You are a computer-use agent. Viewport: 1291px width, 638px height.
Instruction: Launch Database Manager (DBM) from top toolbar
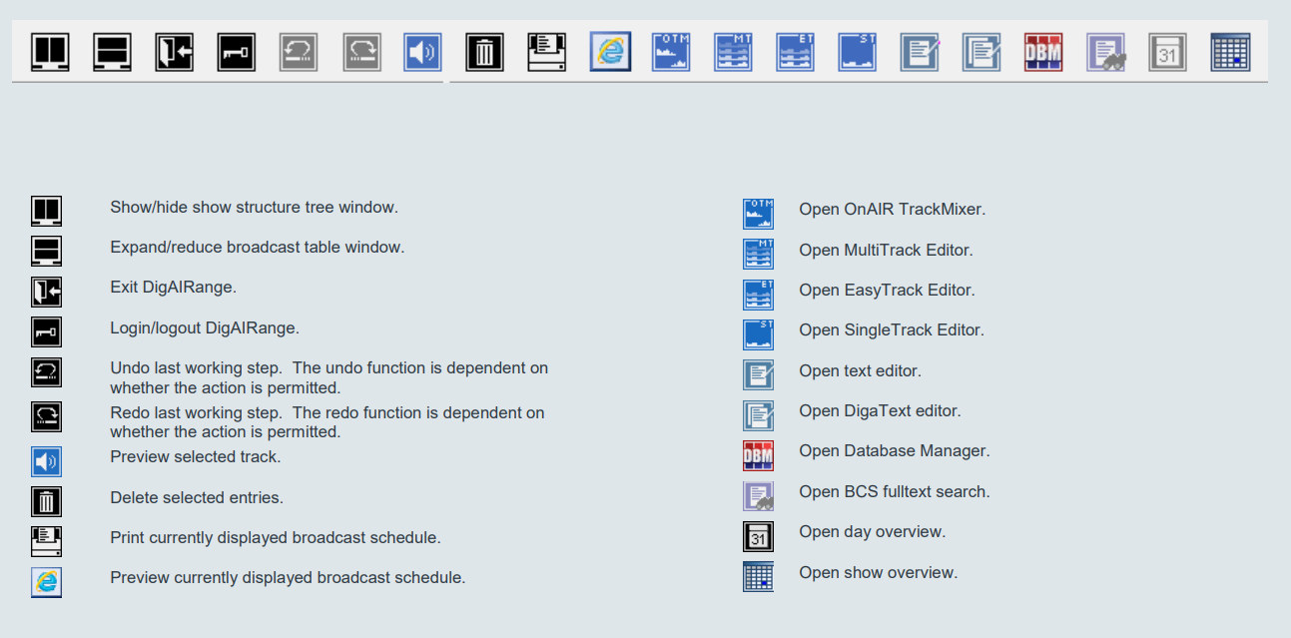pyautogui.click(x=1043, y=52)
